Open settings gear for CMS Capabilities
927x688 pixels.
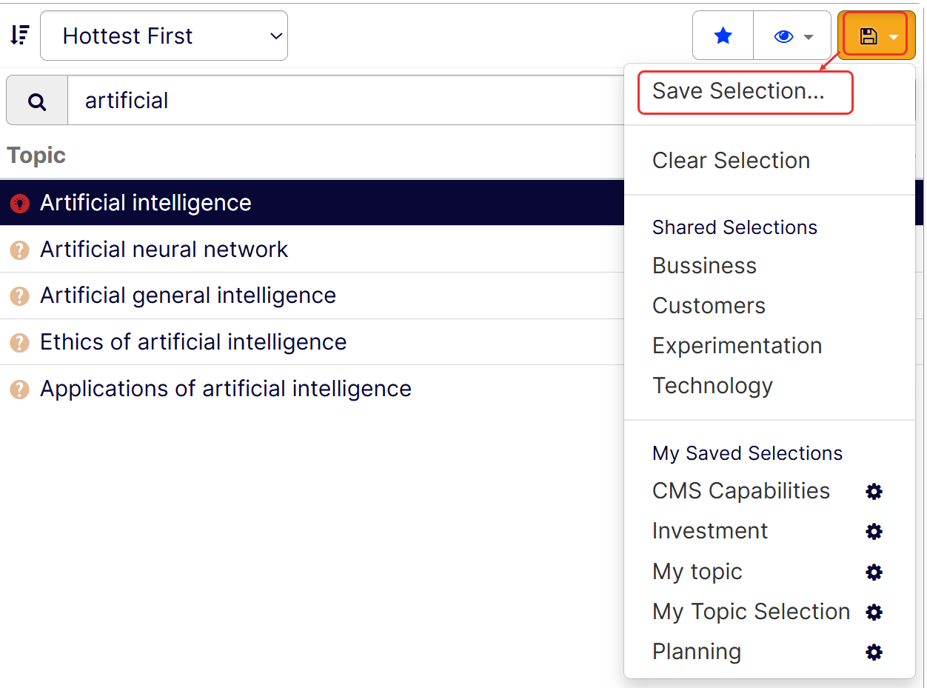874,492
